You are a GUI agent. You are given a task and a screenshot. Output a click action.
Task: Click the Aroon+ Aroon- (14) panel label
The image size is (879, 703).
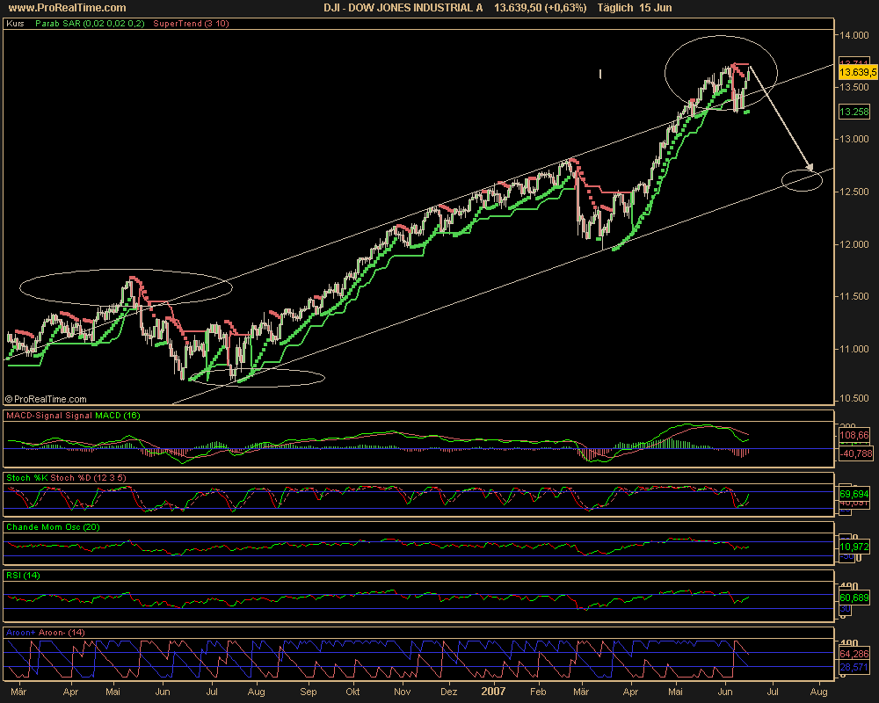coord(46,633)
